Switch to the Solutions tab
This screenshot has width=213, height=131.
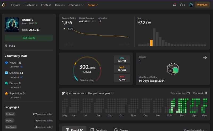tap(99, 130)
